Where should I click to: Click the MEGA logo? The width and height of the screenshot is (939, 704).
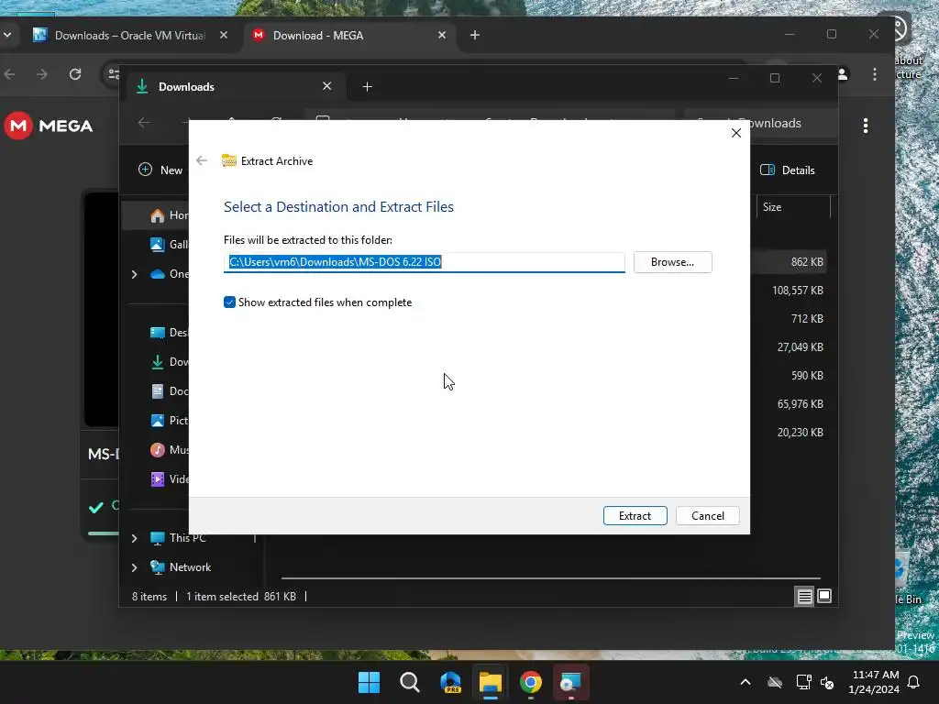pyautogui.click(x=50, y=126)
